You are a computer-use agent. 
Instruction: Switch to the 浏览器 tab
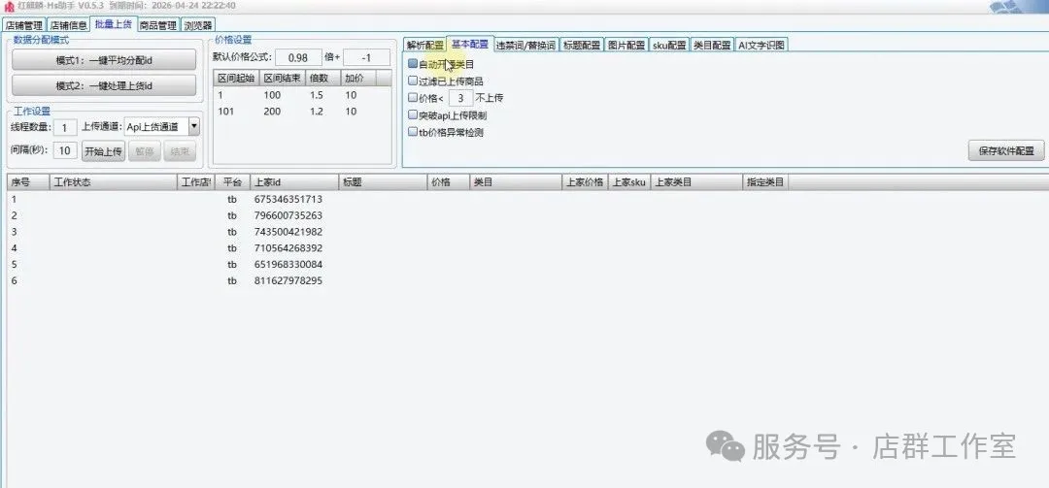(x=198, y=25)
